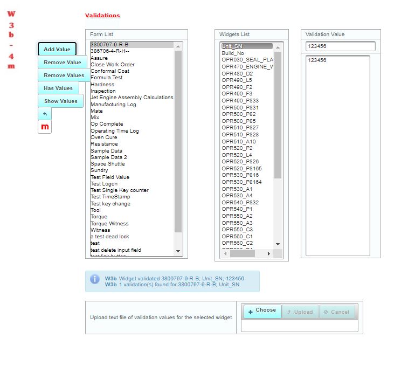Select Sundry form

click(132, 170)
